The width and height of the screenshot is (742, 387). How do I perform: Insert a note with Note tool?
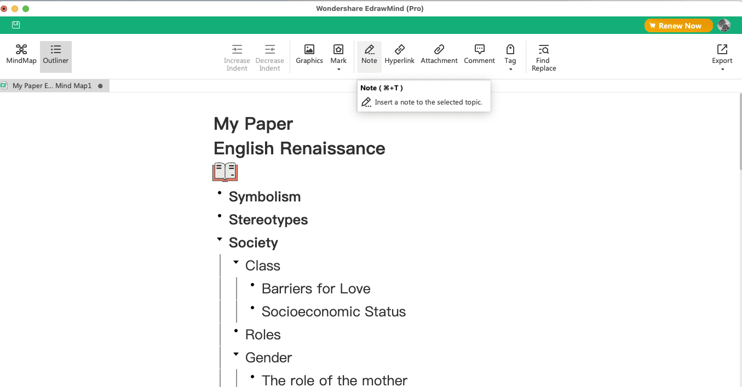(369, 54)
